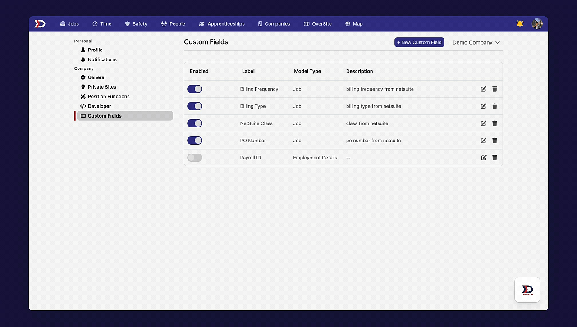Image resolution: width=577 pixels, height=327 pixels.
Task: Turn off the NetSuite Class toggle
Action: coord(195,123)
